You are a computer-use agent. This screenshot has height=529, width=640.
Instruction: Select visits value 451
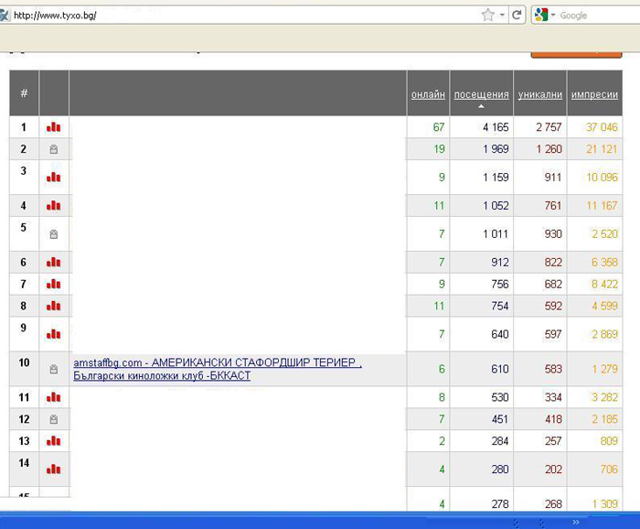[x=500, y=419]
